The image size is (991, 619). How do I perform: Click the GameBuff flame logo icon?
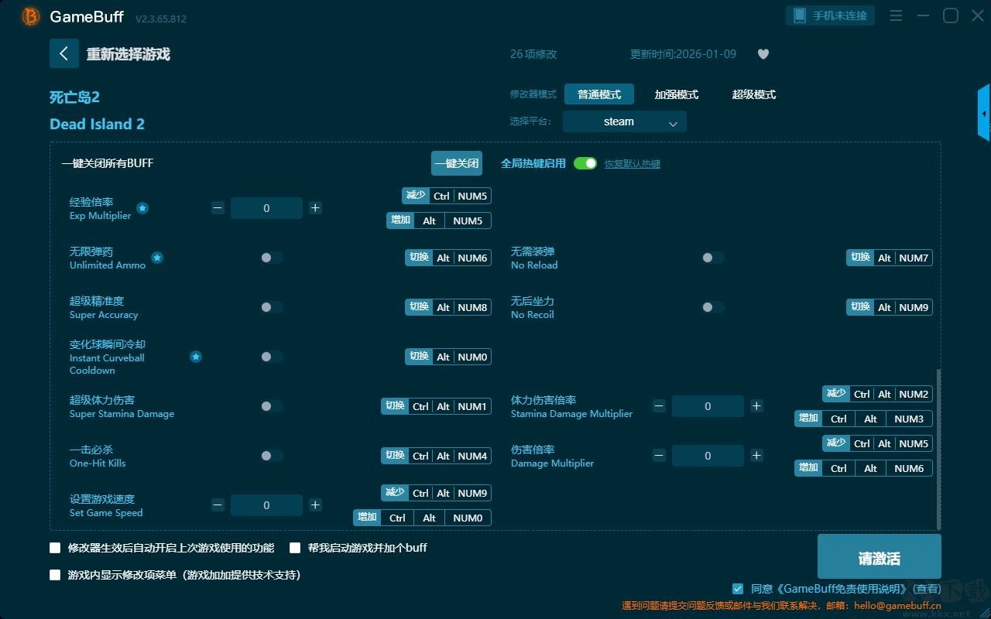[x=31, y=16]
